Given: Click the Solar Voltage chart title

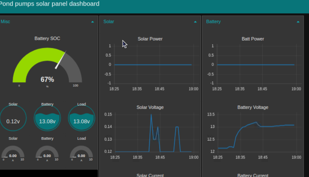Looking at the screenshot, I should point(150,107).
